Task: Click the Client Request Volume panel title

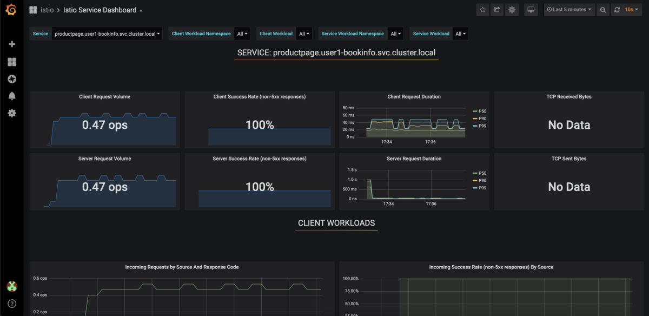Action: point(105,97)
